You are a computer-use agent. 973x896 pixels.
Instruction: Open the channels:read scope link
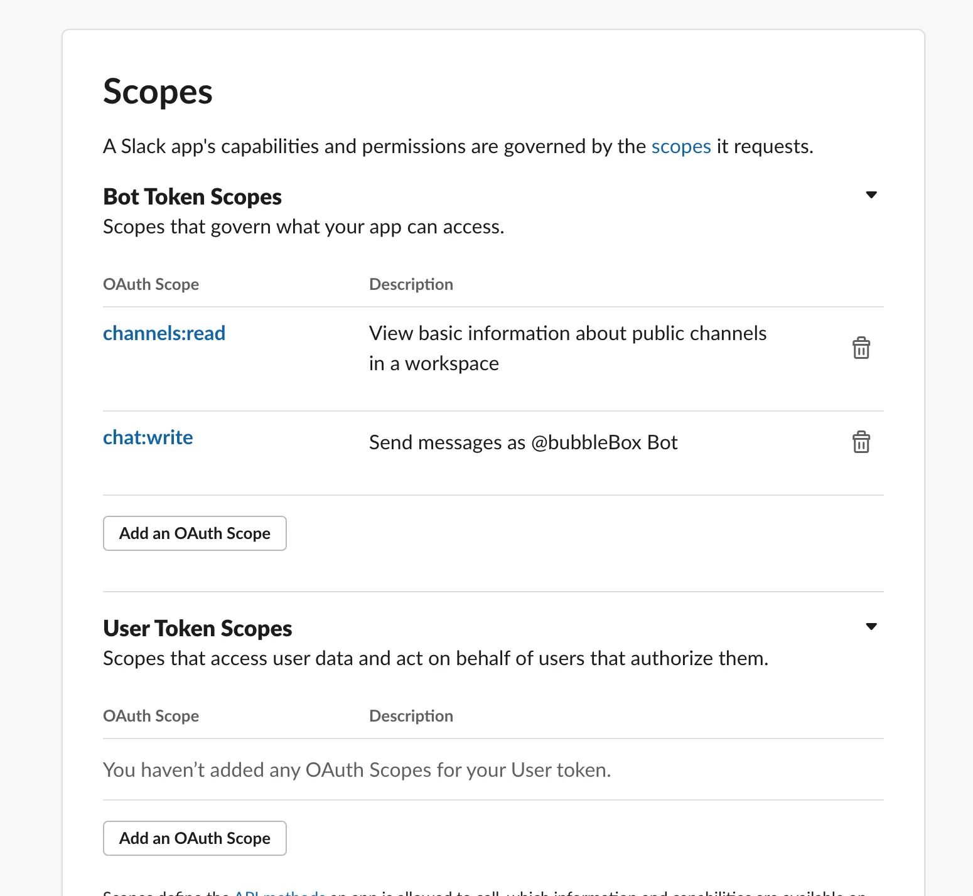tap(164, 333)
